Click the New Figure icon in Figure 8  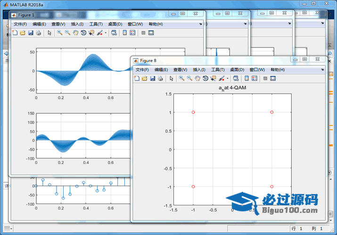click(137, 78)
